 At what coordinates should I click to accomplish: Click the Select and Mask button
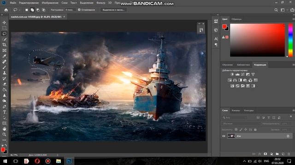(x=113, y=10)
